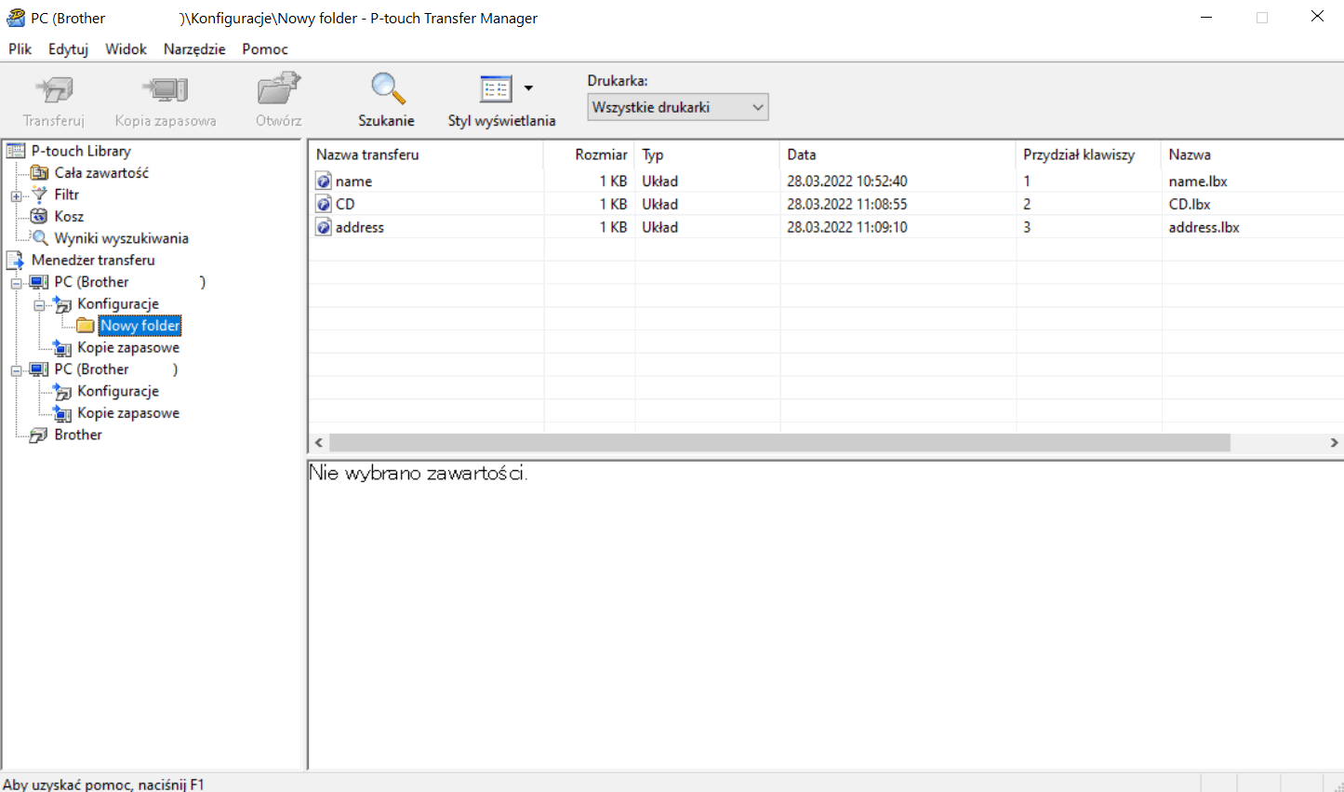
Task: Select the Brother printer tree item
Action: pyautogui.click(x=77, y=435)
